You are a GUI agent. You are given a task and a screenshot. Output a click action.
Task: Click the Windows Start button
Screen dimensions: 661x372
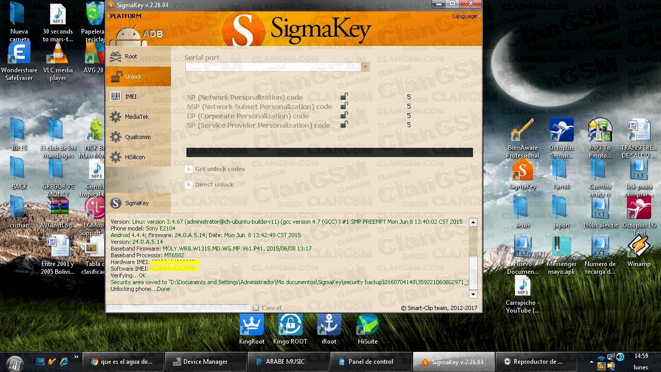(14, 363)
